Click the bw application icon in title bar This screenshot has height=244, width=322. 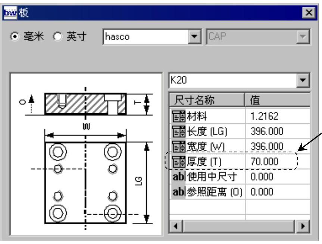point(10,13)
